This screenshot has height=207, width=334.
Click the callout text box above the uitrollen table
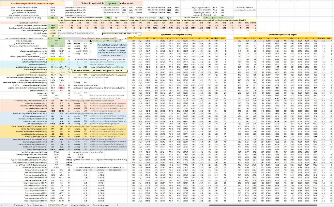[x=122, y=34]
